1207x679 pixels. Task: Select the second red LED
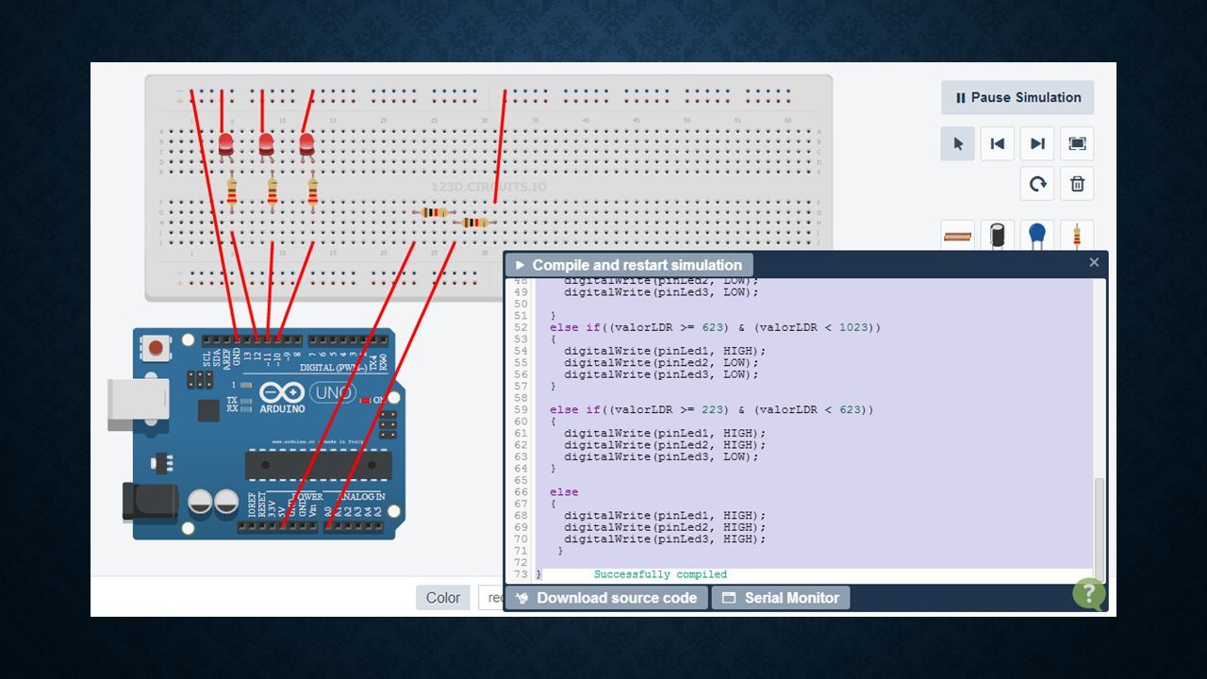266,144
